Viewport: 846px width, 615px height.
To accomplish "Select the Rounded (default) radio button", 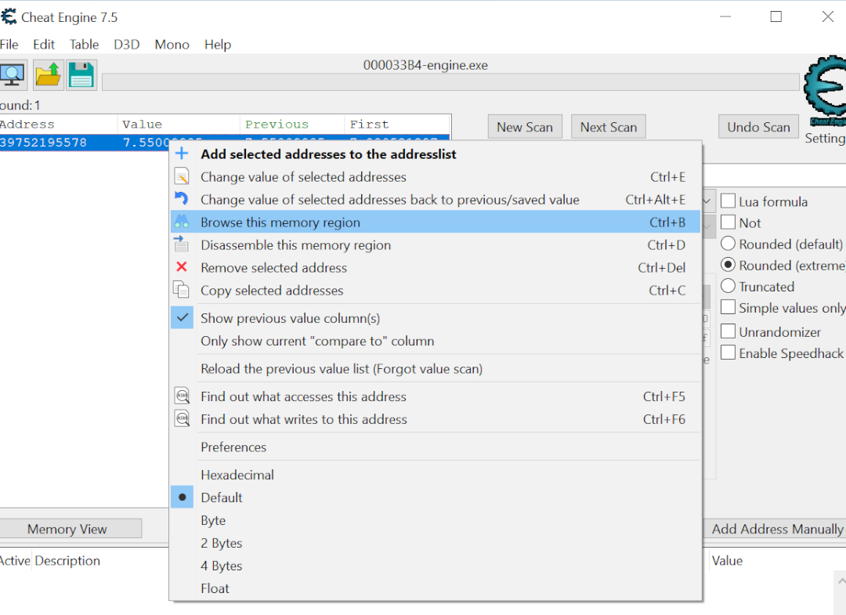I will click(x=728, y=244).
